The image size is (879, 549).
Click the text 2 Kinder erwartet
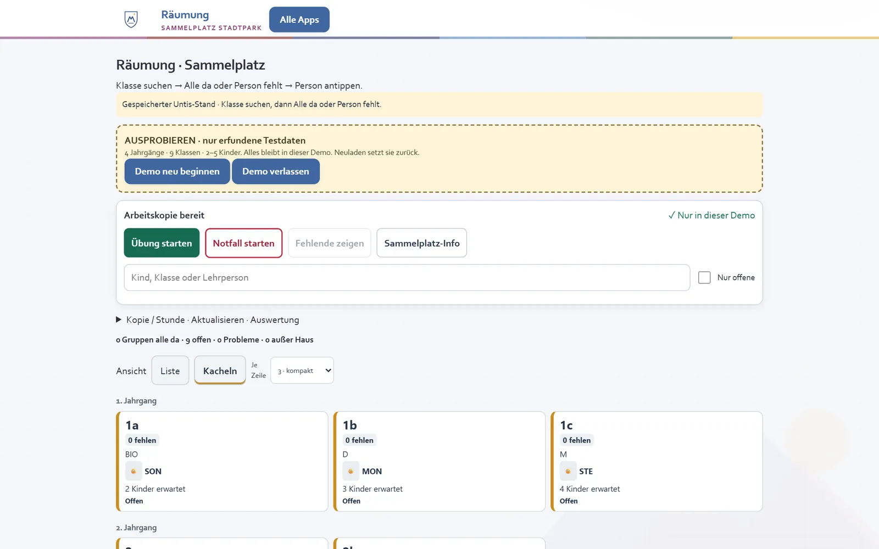click(x=155, y=489)
